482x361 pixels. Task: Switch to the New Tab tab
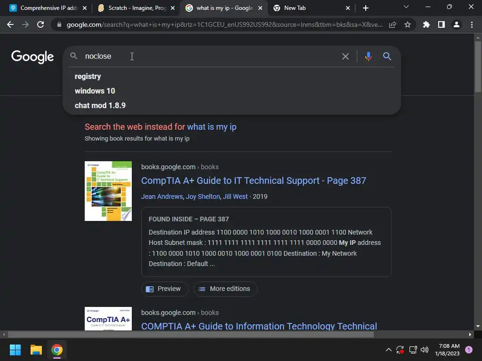312,8
